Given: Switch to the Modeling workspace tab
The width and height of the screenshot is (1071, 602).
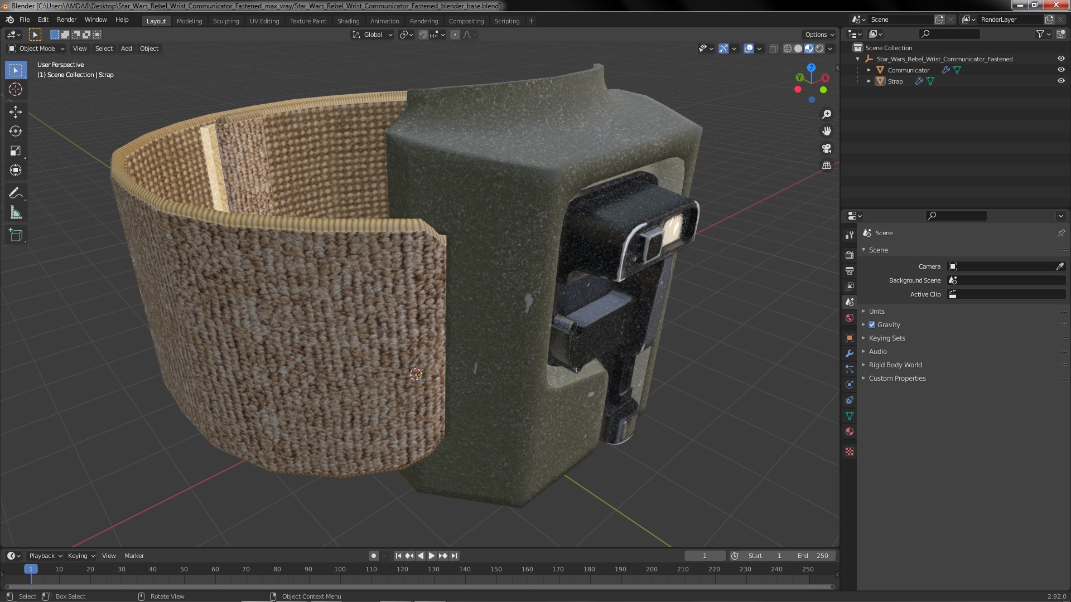Looking at the screenshot, I should [x=189, y=21].
